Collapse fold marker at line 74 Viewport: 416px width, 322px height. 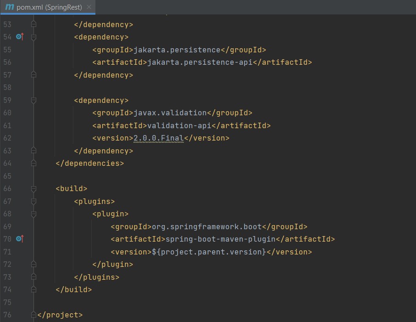(33, 289)
